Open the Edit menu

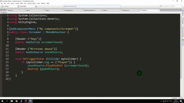click(5, 3)
